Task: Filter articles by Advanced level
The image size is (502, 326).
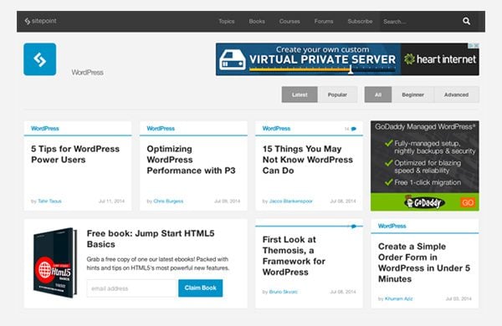Action: [456, 94]
